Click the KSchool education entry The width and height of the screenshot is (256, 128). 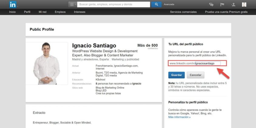[101, 79]
